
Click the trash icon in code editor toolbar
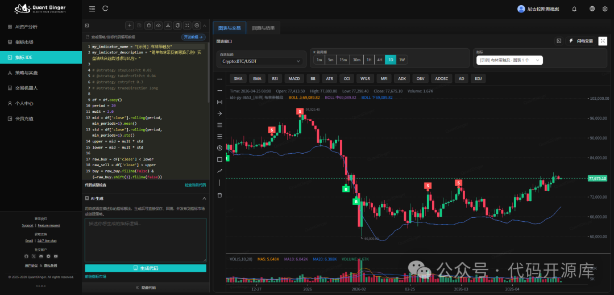149,26
